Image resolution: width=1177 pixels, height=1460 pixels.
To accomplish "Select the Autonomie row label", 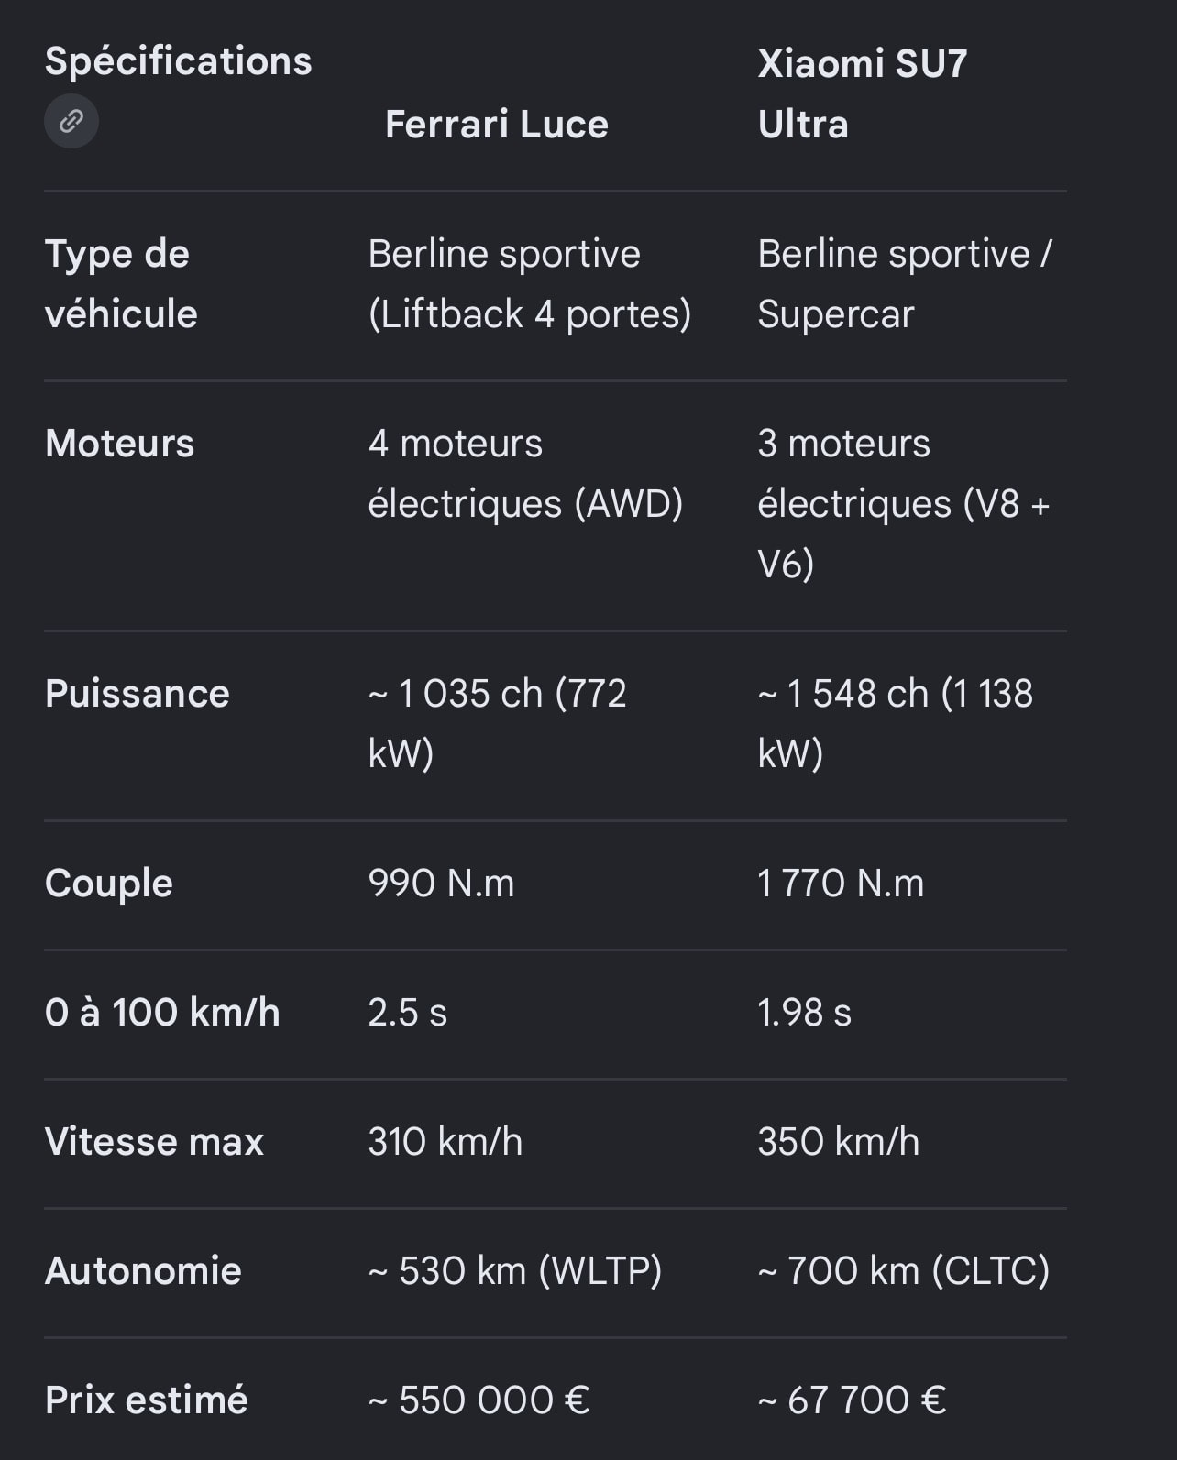I will [143, 1271].
